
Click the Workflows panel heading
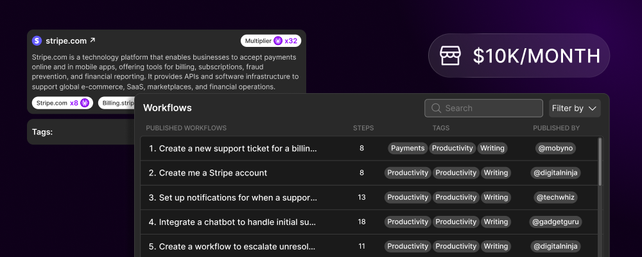pyautogui.click(x=168, y=108)
